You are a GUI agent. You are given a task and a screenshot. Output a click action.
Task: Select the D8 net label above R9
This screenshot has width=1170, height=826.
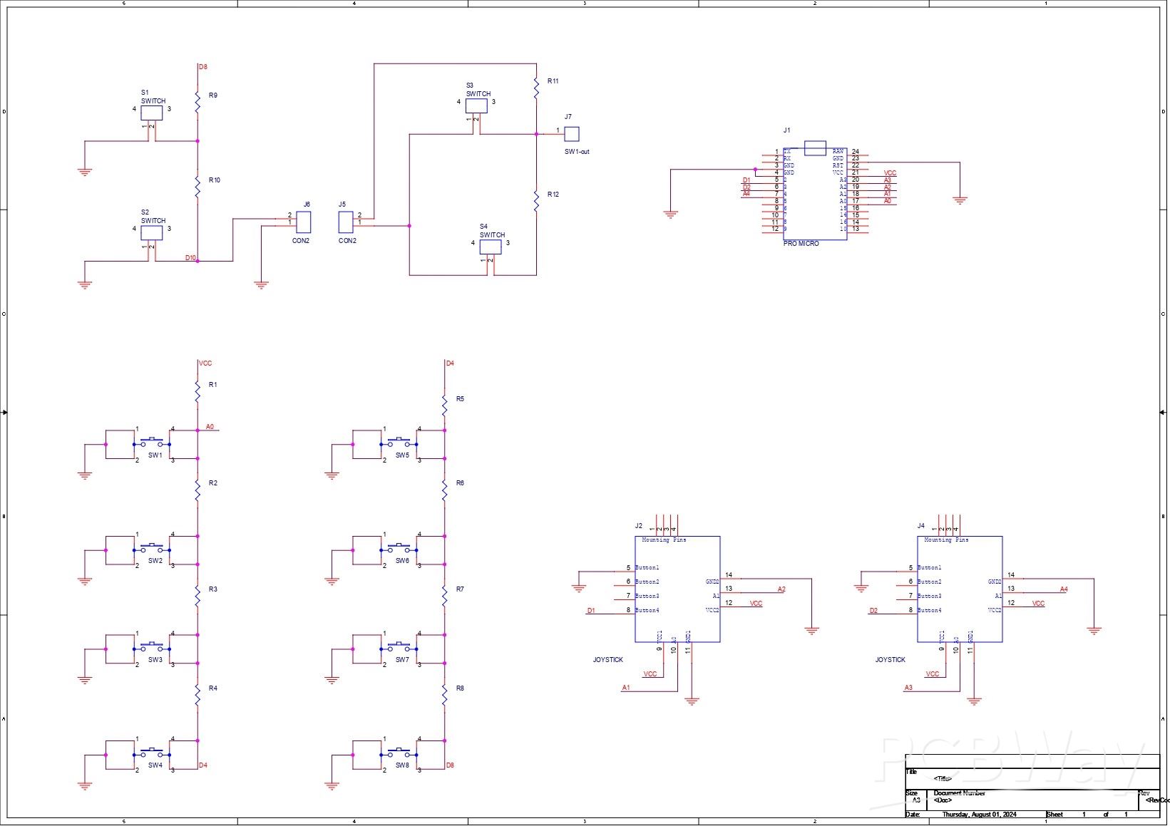pos(203,67)
